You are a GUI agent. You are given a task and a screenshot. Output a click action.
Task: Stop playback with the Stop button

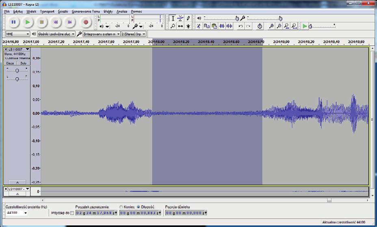pos(41,22)
